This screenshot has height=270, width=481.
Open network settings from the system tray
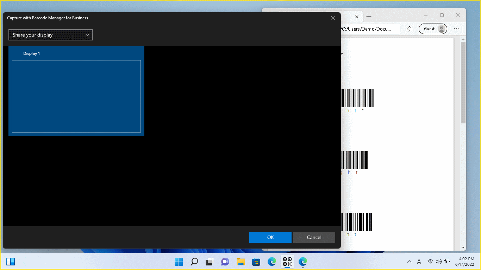[430, 262]
